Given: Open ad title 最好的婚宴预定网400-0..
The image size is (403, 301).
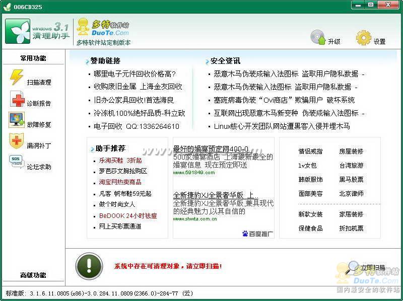Looking at the screenshot, I should pos(213,149).
